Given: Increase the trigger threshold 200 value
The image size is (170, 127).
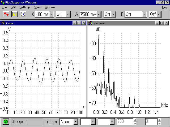Looking at the screenshot, I should [135, 120].
